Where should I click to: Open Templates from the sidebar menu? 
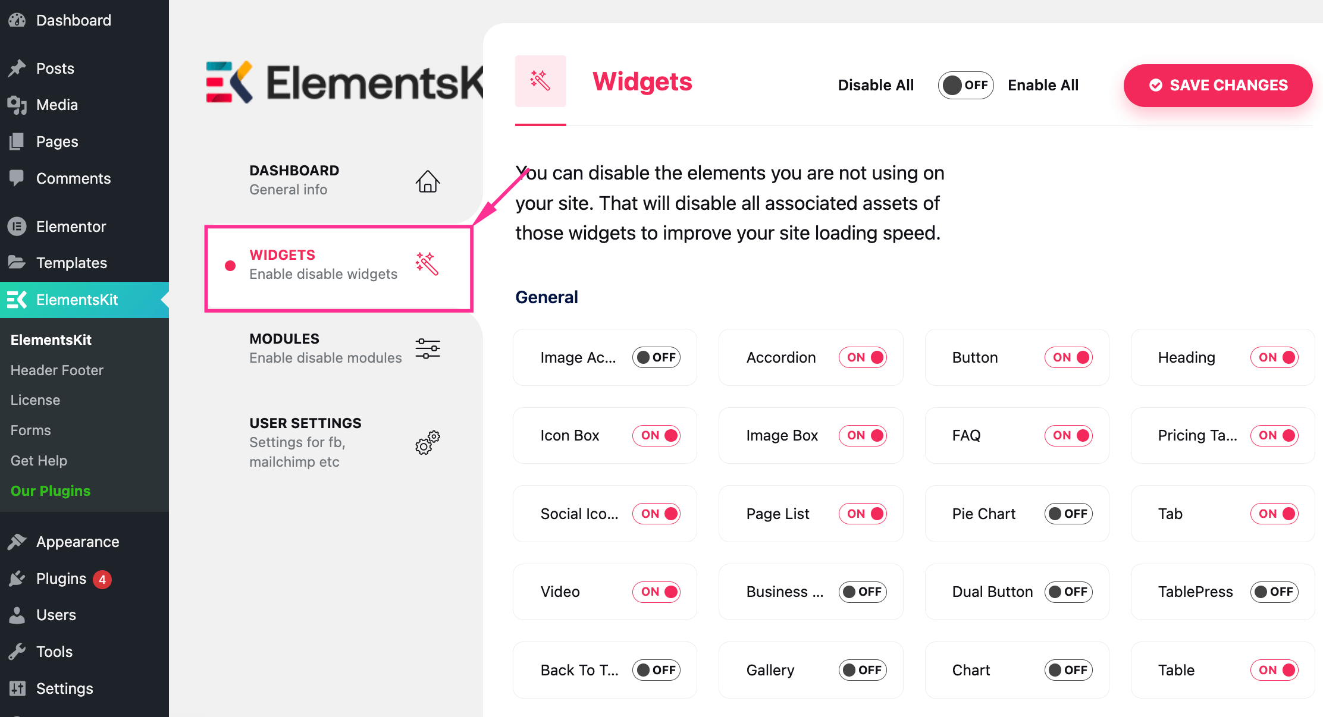[x=71, y=262]
